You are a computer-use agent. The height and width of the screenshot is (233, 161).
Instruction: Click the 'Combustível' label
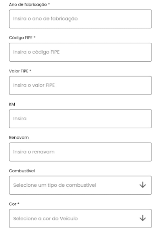pyautogui.click(x=22, y=171)
